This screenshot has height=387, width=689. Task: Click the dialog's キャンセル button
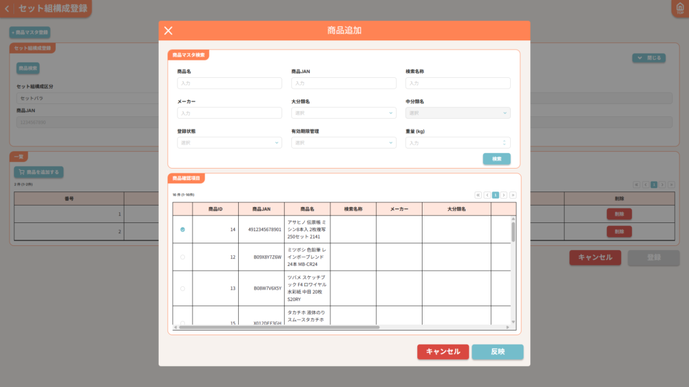(x=443, y=351)
